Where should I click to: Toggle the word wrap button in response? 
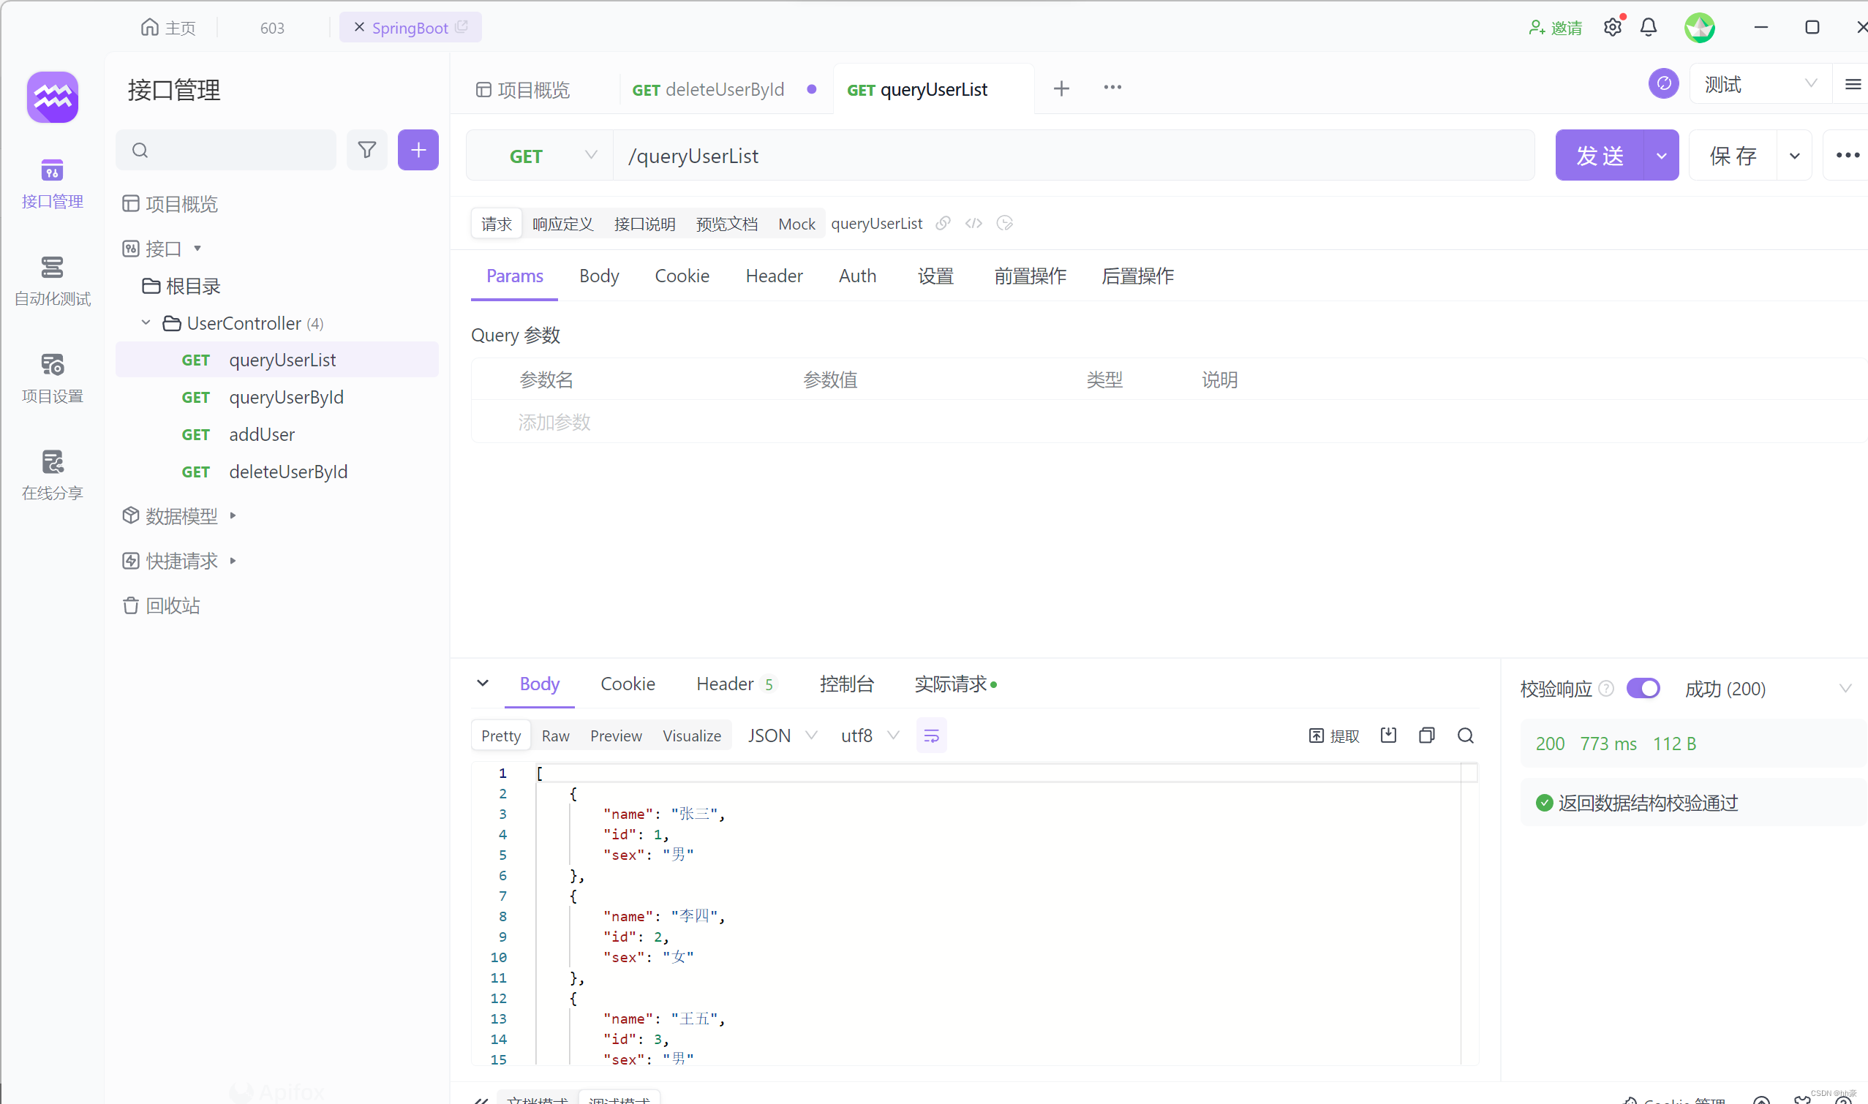pos(931,736)
